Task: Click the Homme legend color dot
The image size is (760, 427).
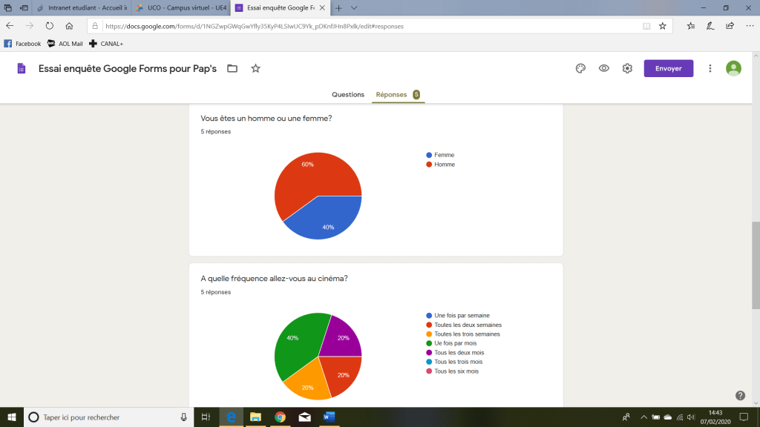Action: [x=429, y=165]
